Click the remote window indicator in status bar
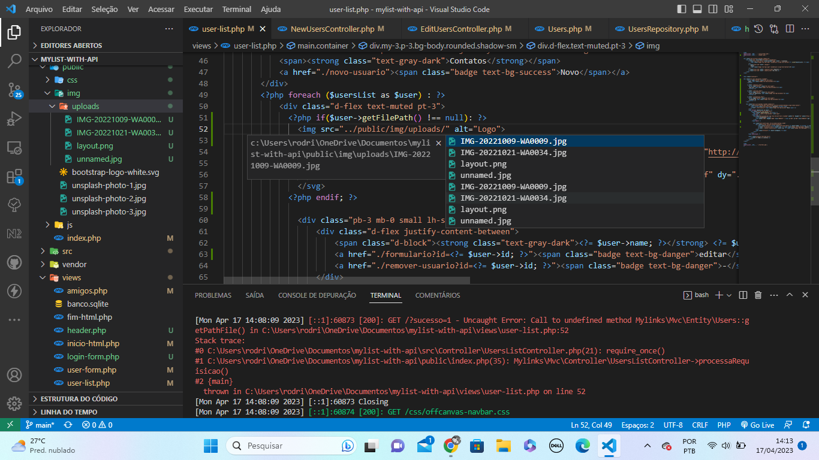The image size is (819, 460). (10, 425)
